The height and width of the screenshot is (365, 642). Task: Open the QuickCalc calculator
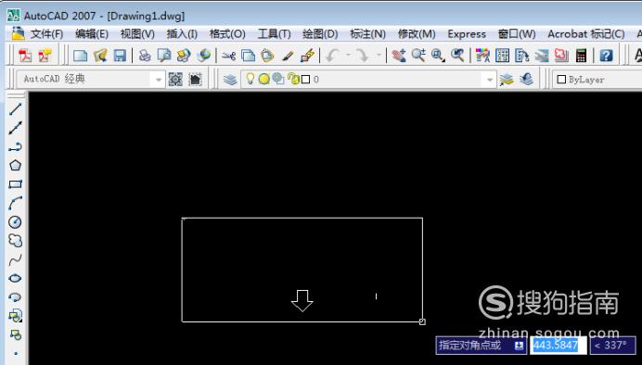[581, 56]
